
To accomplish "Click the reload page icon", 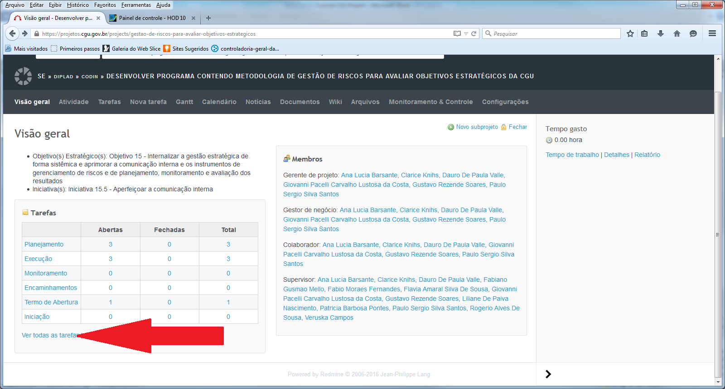I will 474,33.
